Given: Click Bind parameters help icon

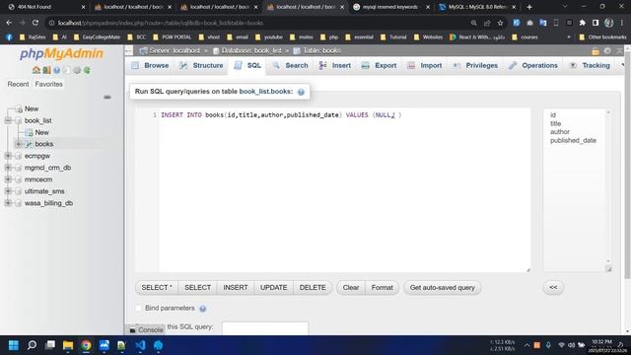Looking at the screenshot, I should click(x=203, y=309).
